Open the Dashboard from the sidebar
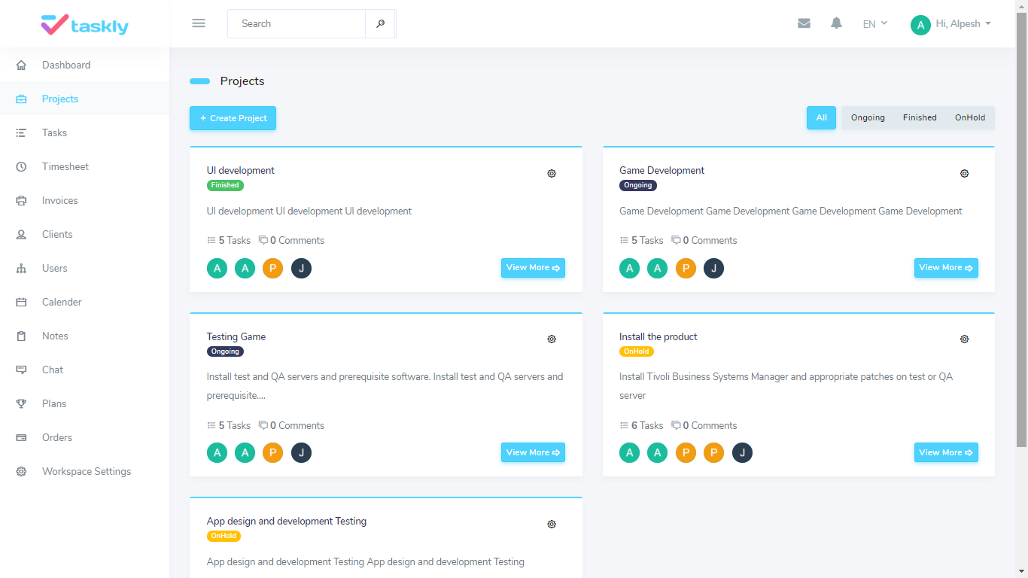Viewport: 1028px width, 578px height. pyautogui.click(x=66, y=65)
